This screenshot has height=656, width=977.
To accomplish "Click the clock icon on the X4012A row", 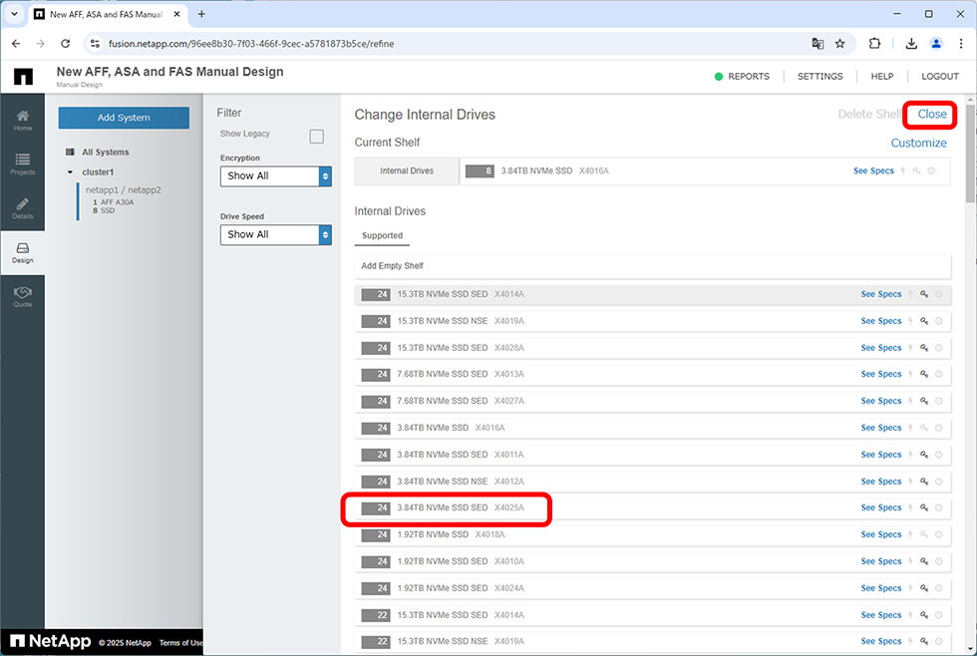I will 938,481.
